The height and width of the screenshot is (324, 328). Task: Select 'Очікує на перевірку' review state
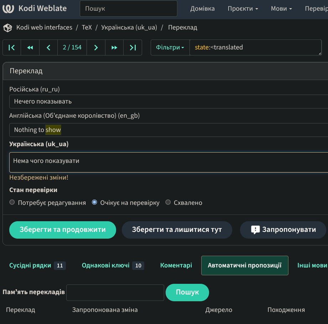(94, 202)
